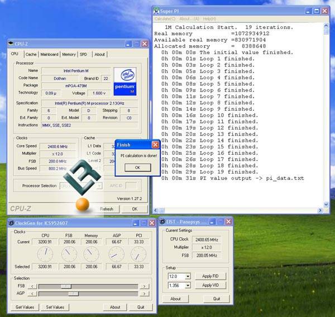Click the AGP clock gauge in ClockGen

tap(117, 254)
